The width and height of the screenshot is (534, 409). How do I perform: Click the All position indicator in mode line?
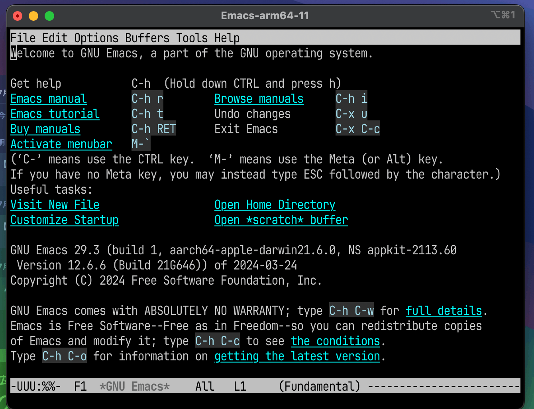pos(205,386)
